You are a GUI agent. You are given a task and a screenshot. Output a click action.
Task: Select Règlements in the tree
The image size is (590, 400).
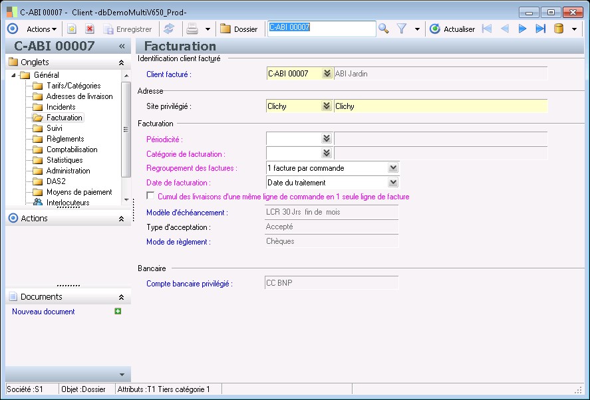(x=65, y=139)
